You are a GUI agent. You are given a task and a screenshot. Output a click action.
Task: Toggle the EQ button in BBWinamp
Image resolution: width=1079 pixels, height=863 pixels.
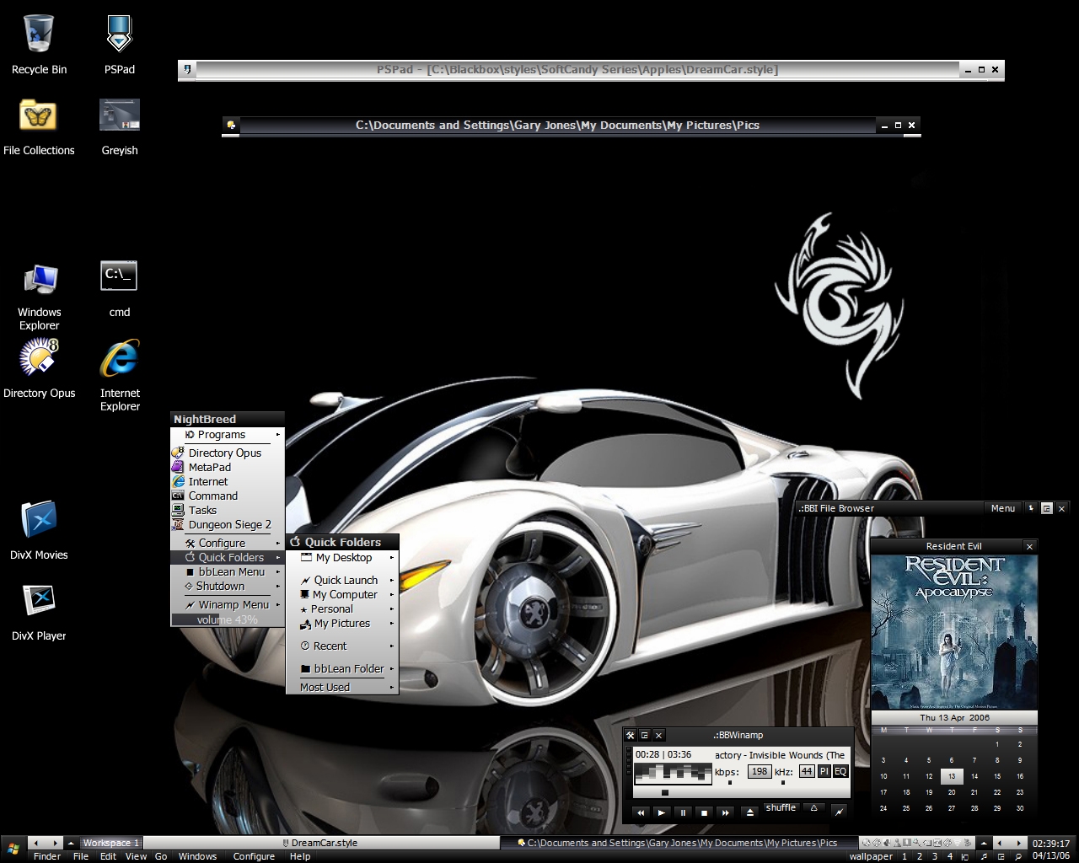840,771
